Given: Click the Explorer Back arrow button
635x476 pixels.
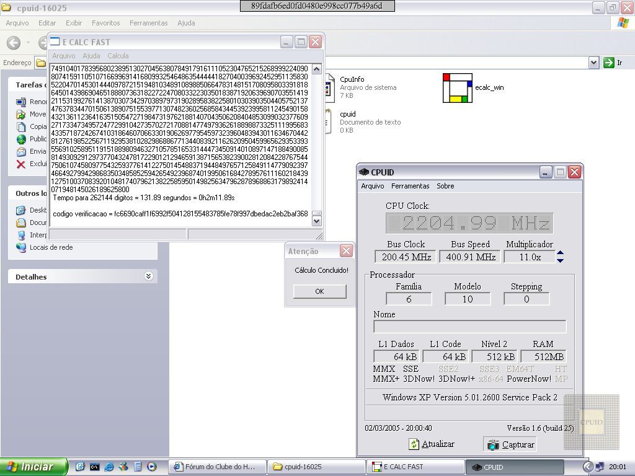Looking at the screenshot, I should tap(14, 43).
